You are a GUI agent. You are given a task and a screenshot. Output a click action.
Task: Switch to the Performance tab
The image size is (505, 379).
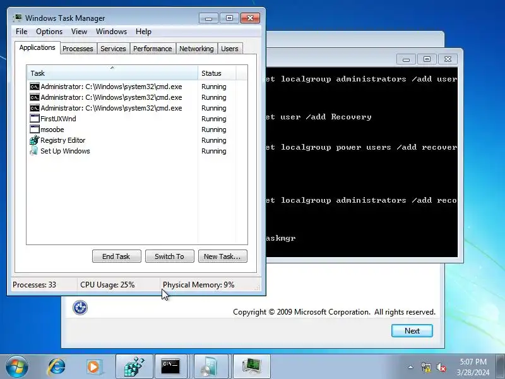pos(153,49)
